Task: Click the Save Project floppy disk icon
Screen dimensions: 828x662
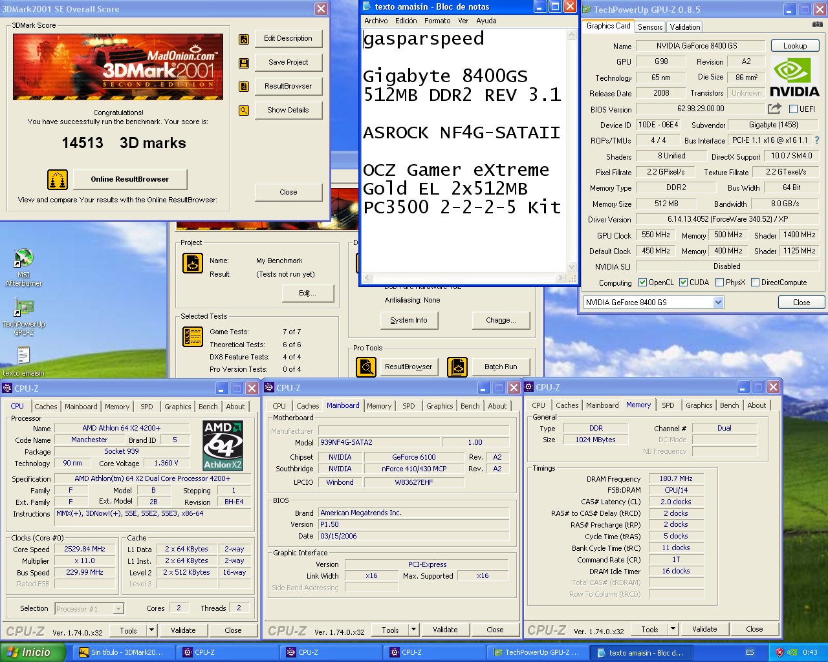Action: pyautogui.click(x=244, y=63)
